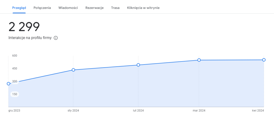274x119 pixels.
Task: Open Kliknięcia w witrynie tab
Action: tap(143, 8)
